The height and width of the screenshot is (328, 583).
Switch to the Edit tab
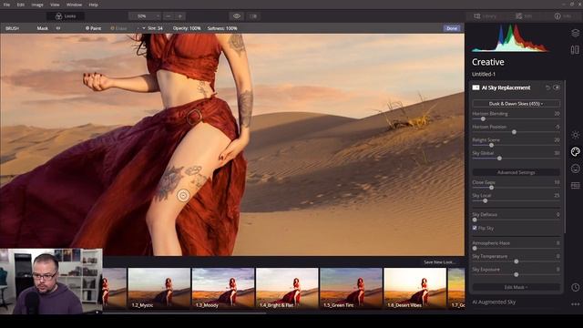[x=524, y=16]
